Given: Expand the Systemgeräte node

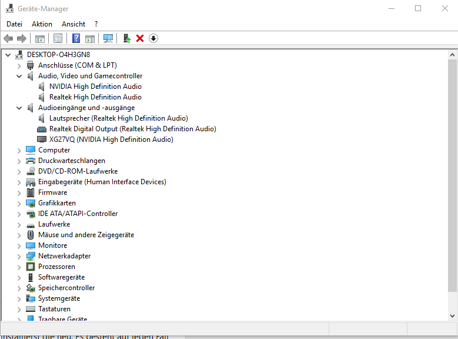Looking at the screenshot, I should click(x=19, y=298).
